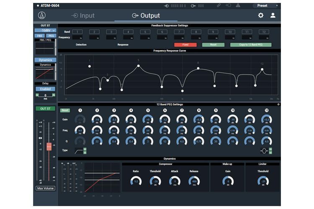Viewport: 314px width, 209px height.
Task: Step band 12 filter type down
Action: click(x=270, y=153)
